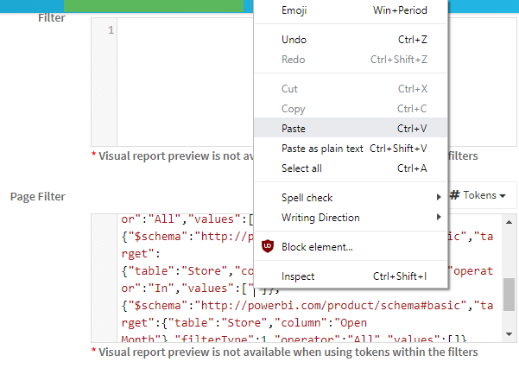519x368 pixels.
Task: Click the hash symbol on Tokens button
Action: [455, 195]
